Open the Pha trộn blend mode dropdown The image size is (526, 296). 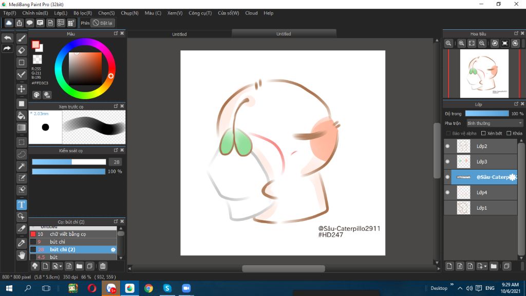click(495, 123)
